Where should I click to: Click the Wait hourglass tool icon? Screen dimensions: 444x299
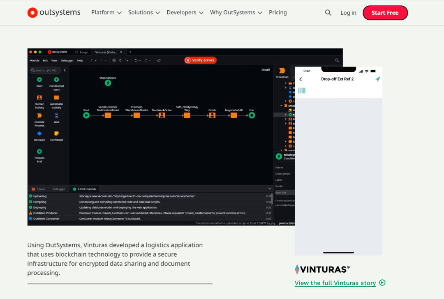click(56, 116)
